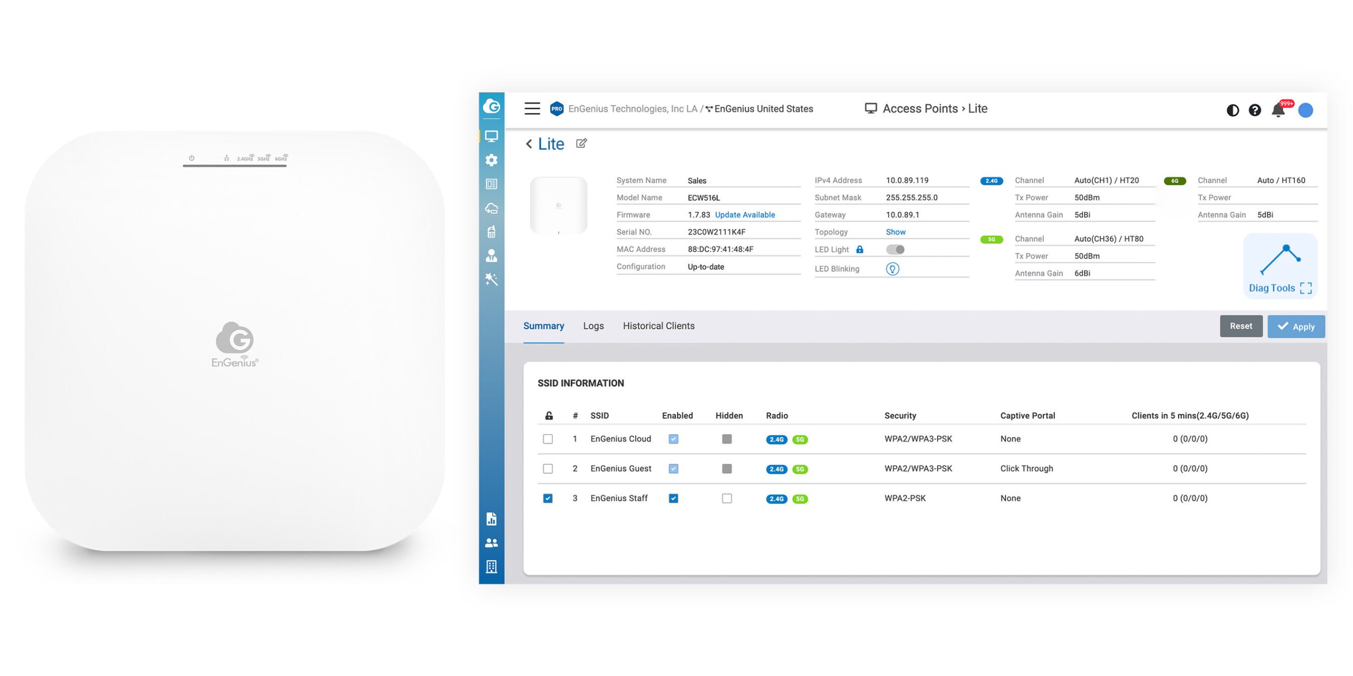The width and height of the screenshot is (1353, 676).
Task: Click the edit name pencil icon
Action: tap(581, 143)
